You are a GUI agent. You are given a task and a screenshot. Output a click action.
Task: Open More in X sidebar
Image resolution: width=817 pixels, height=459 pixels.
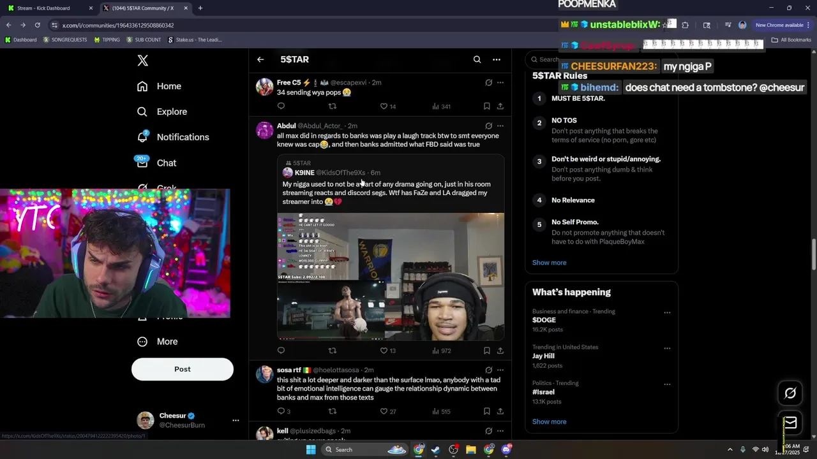(x=158, y=342)
